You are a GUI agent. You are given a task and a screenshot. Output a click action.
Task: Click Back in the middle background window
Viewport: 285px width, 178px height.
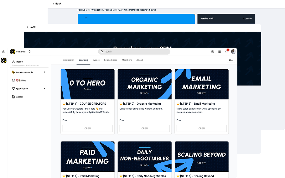click(31, 27)
